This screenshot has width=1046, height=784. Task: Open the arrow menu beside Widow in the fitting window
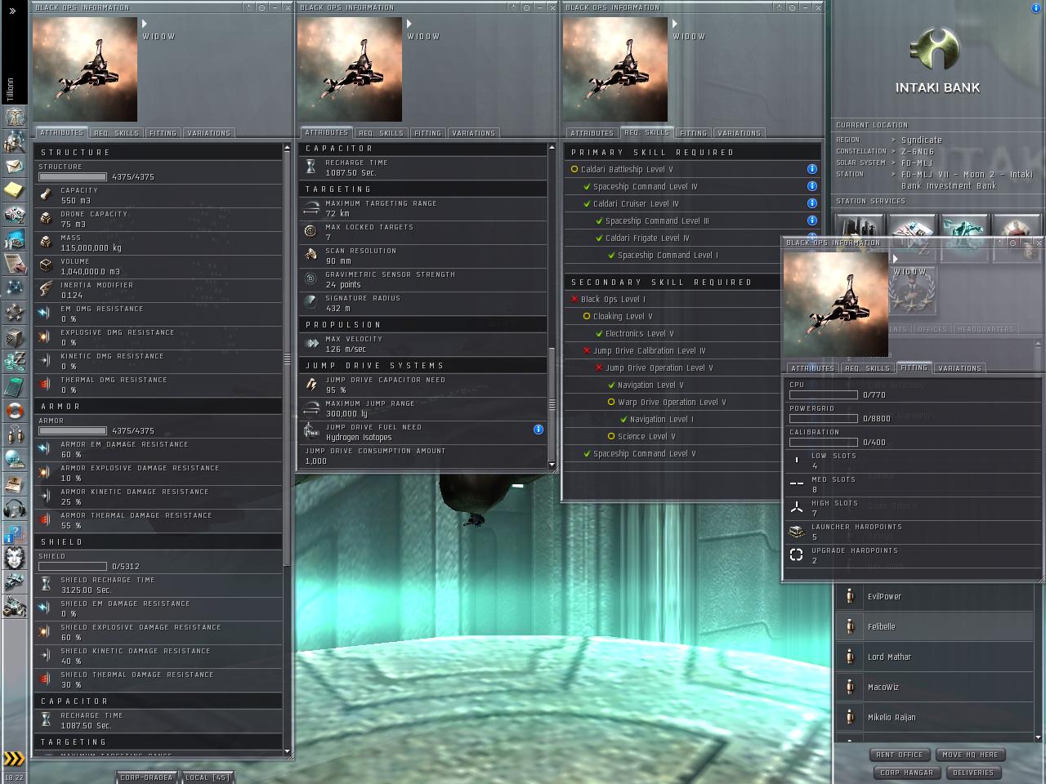tap(896, 259)
